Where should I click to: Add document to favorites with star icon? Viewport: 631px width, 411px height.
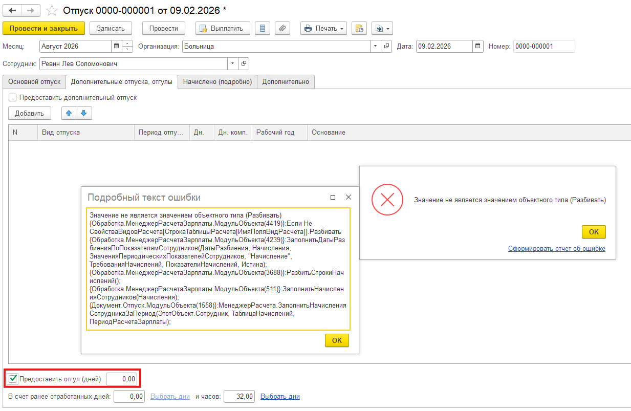pyautogui.click(x=52, y=10)
